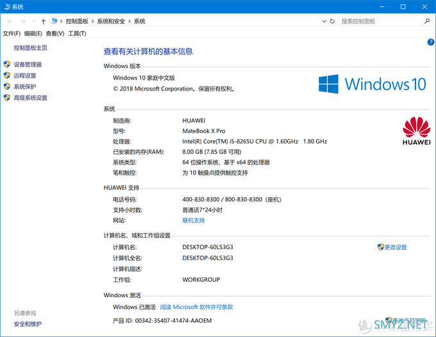Open the 工具(T) menu
This screenshot has height=337, width=436.
tap(77, 33)
